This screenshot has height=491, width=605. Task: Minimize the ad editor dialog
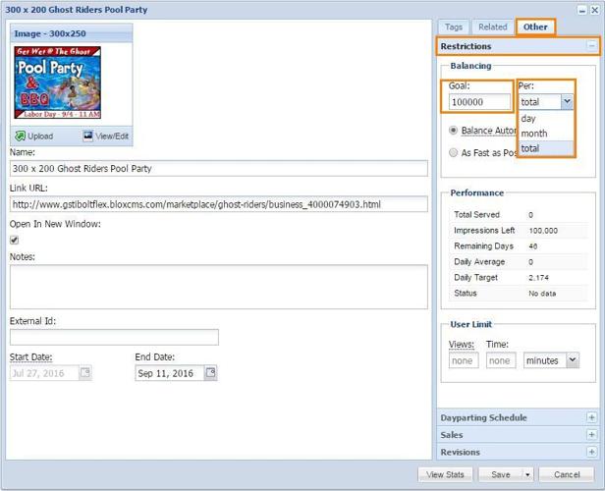[581, 10]
